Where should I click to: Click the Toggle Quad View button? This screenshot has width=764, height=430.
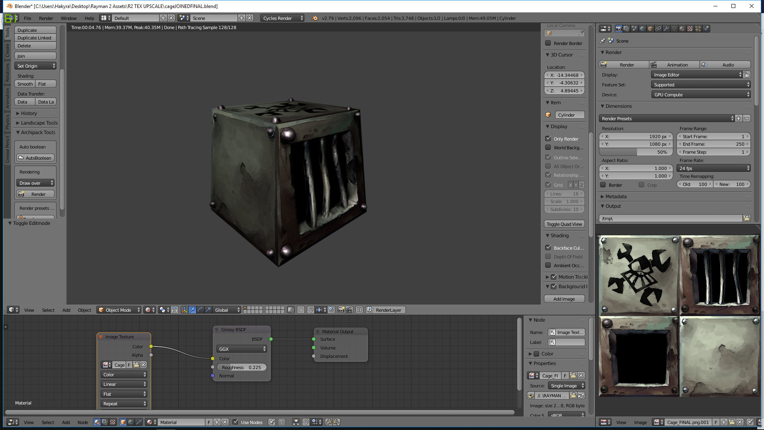coord(564,224)
